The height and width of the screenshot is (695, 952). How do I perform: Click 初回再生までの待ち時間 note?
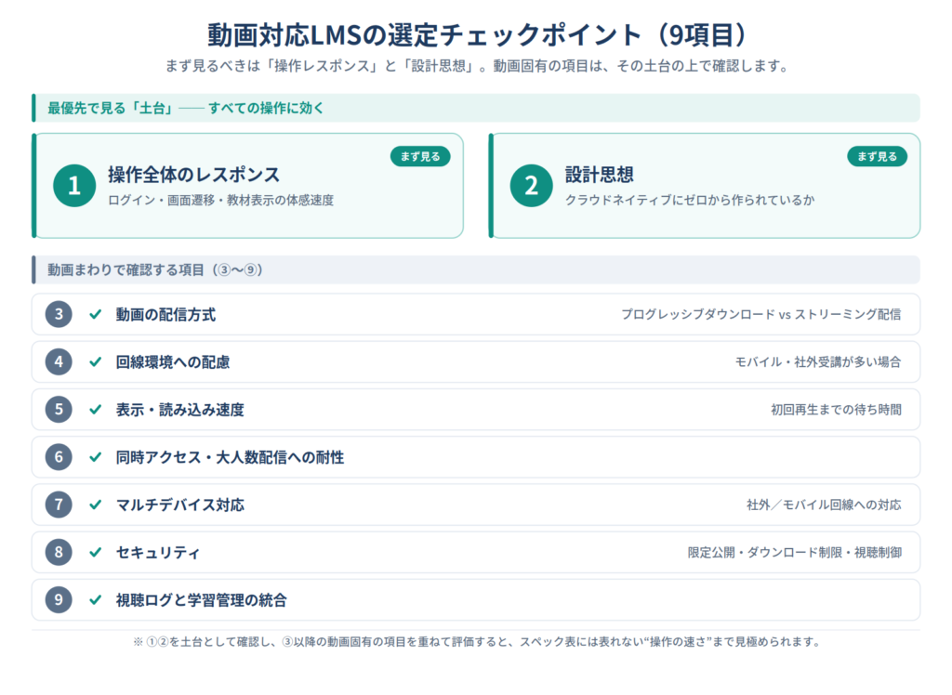(x=837, y=410)
